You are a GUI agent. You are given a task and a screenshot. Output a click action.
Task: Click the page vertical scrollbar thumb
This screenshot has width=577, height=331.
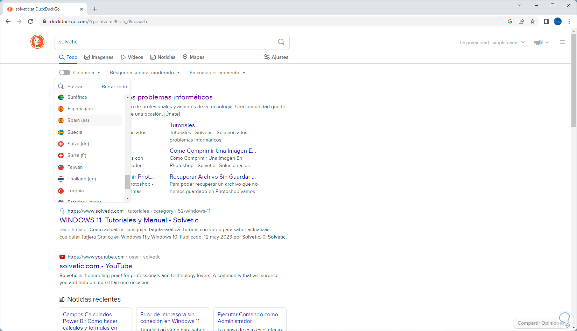point(574,81)
